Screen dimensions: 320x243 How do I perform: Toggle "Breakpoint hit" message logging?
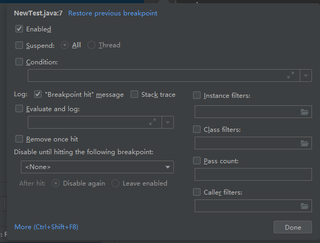[38, 94]
